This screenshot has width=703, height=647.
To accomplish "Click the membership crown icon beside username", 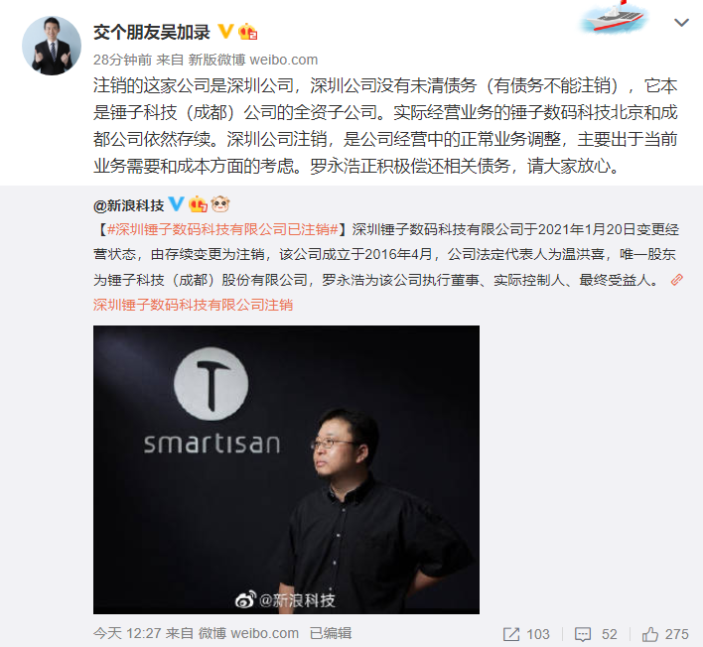I will tap(248, 32).
